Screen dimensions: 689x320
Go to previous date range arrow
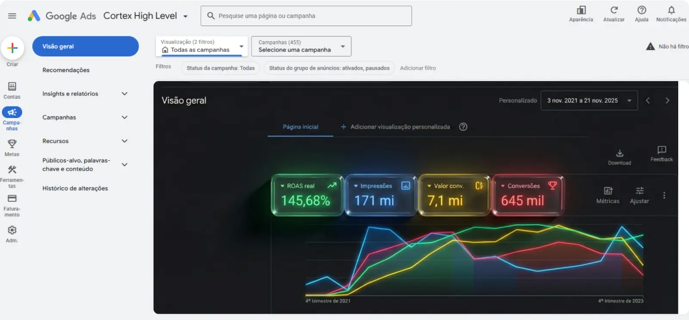tap(648, 100)
